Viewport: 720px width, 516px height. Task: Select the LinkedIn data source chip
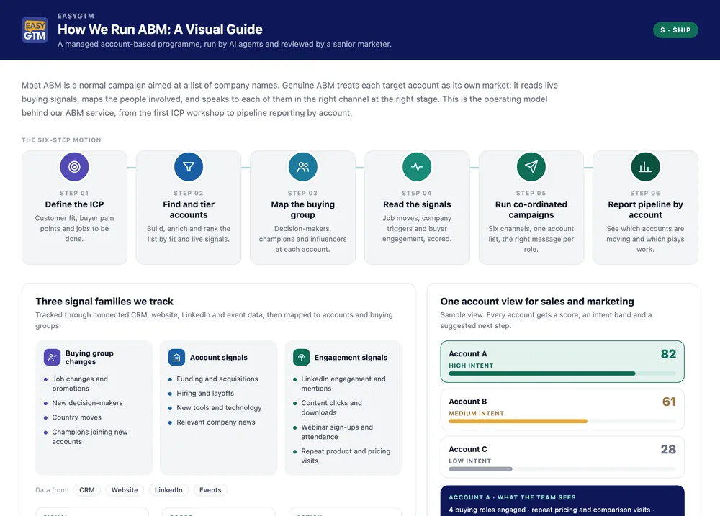(168, 490)
